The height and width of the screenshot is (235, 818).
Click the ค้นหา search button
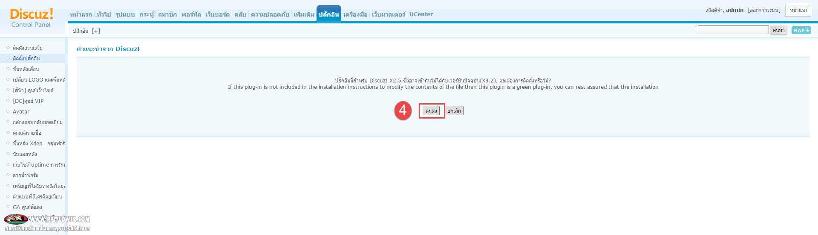click(x=778, y=30)
